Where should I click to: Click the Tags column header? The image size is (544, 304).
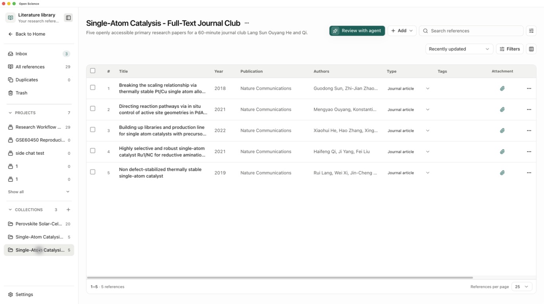[x=442, y=72]
